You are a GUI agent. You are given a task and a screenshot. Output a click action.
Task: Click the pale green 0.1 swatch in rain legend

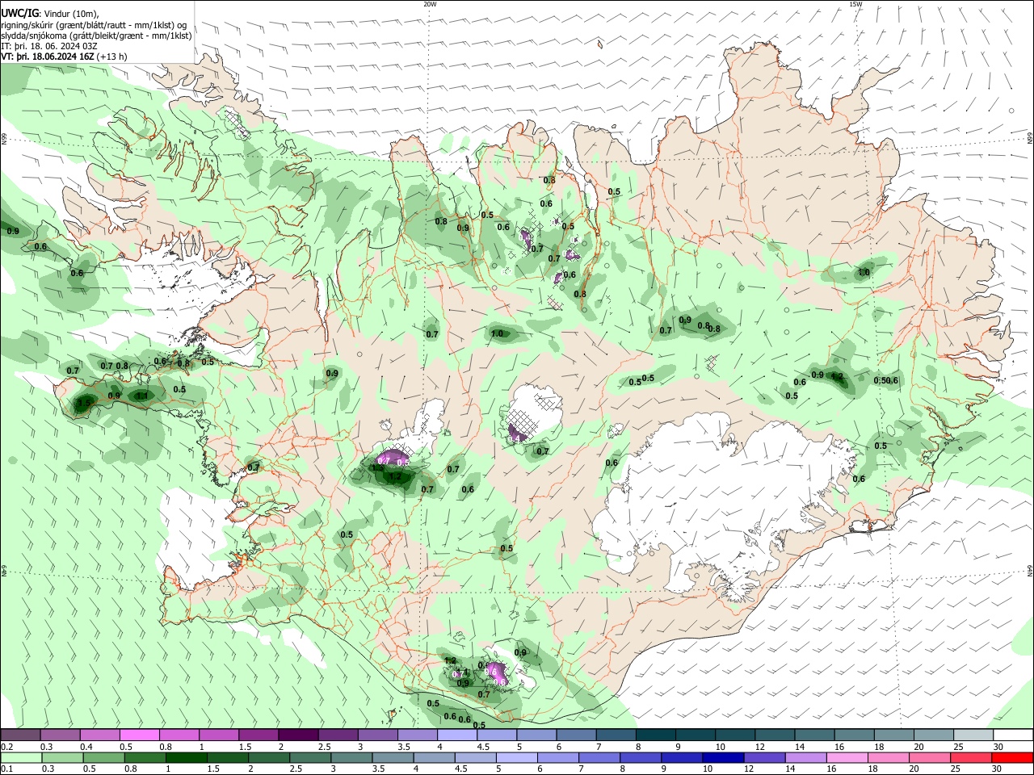click(x=20, y=758)
